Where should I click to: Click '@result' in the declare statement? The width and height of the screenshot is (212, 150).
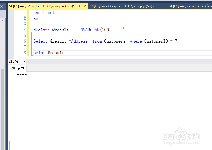click(x=61, y=30)
